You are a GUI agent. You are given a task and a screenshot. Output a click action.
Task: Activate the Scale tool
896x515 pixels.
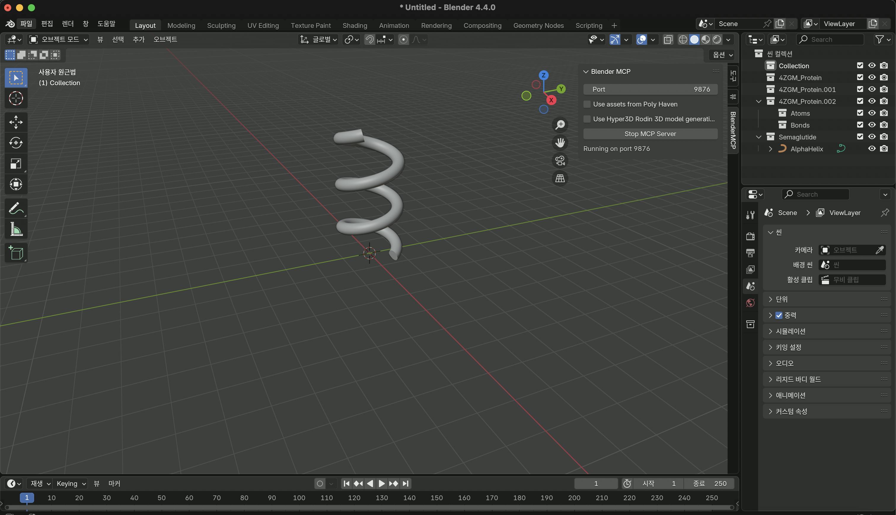pyautogui.click(x=16, y=164)
